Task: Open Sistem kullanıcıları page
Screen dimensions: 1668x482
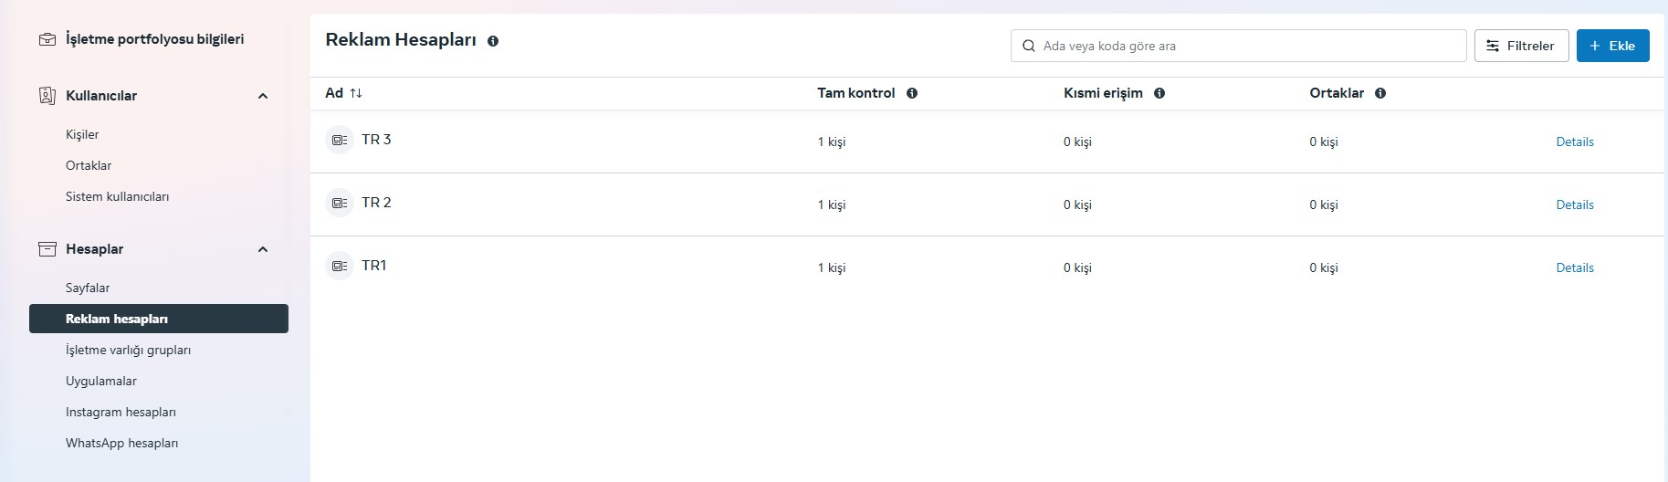Action: point(117,196)
